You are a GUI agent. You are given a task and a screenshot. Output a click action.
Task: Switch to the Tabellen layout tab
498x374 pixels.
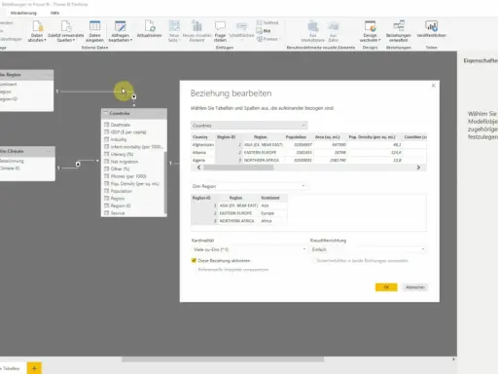[11, 368]
